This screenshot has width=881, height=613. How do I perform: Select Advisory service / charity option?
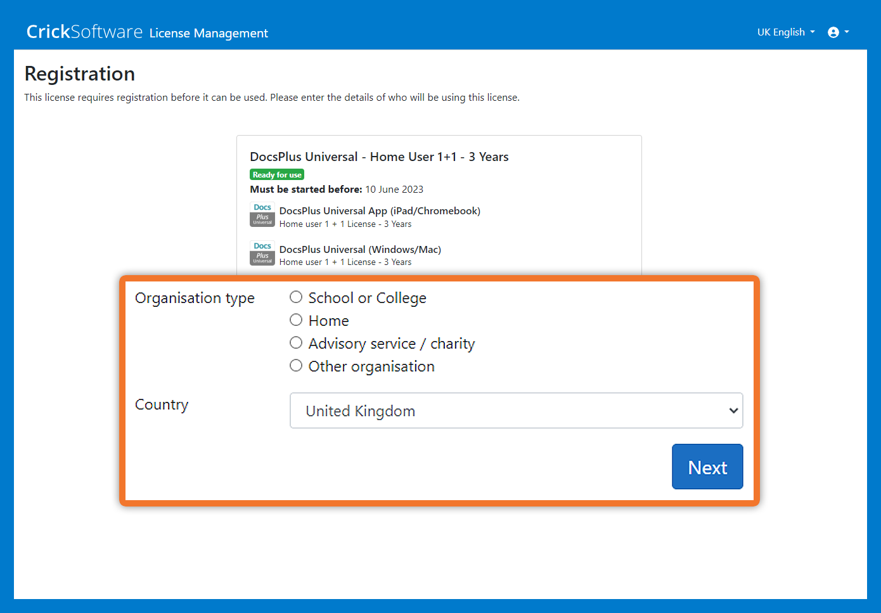click(x=296, y=343)
